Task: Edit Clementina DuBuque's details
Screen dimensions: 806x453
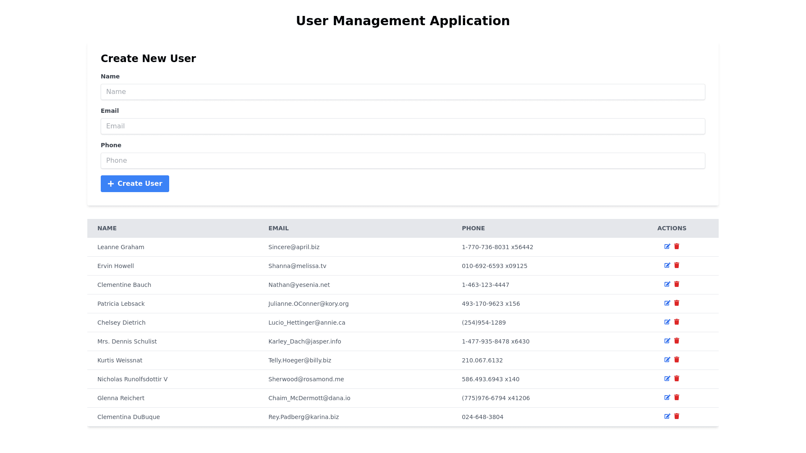Action: [x=667, y=417]
